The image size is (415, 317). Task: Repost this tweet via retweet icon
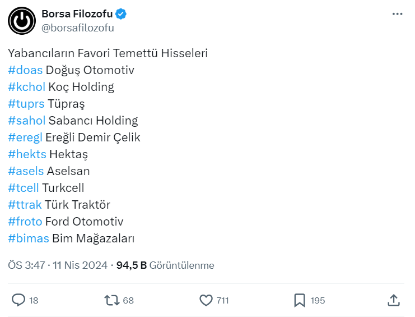coord(112,300)
